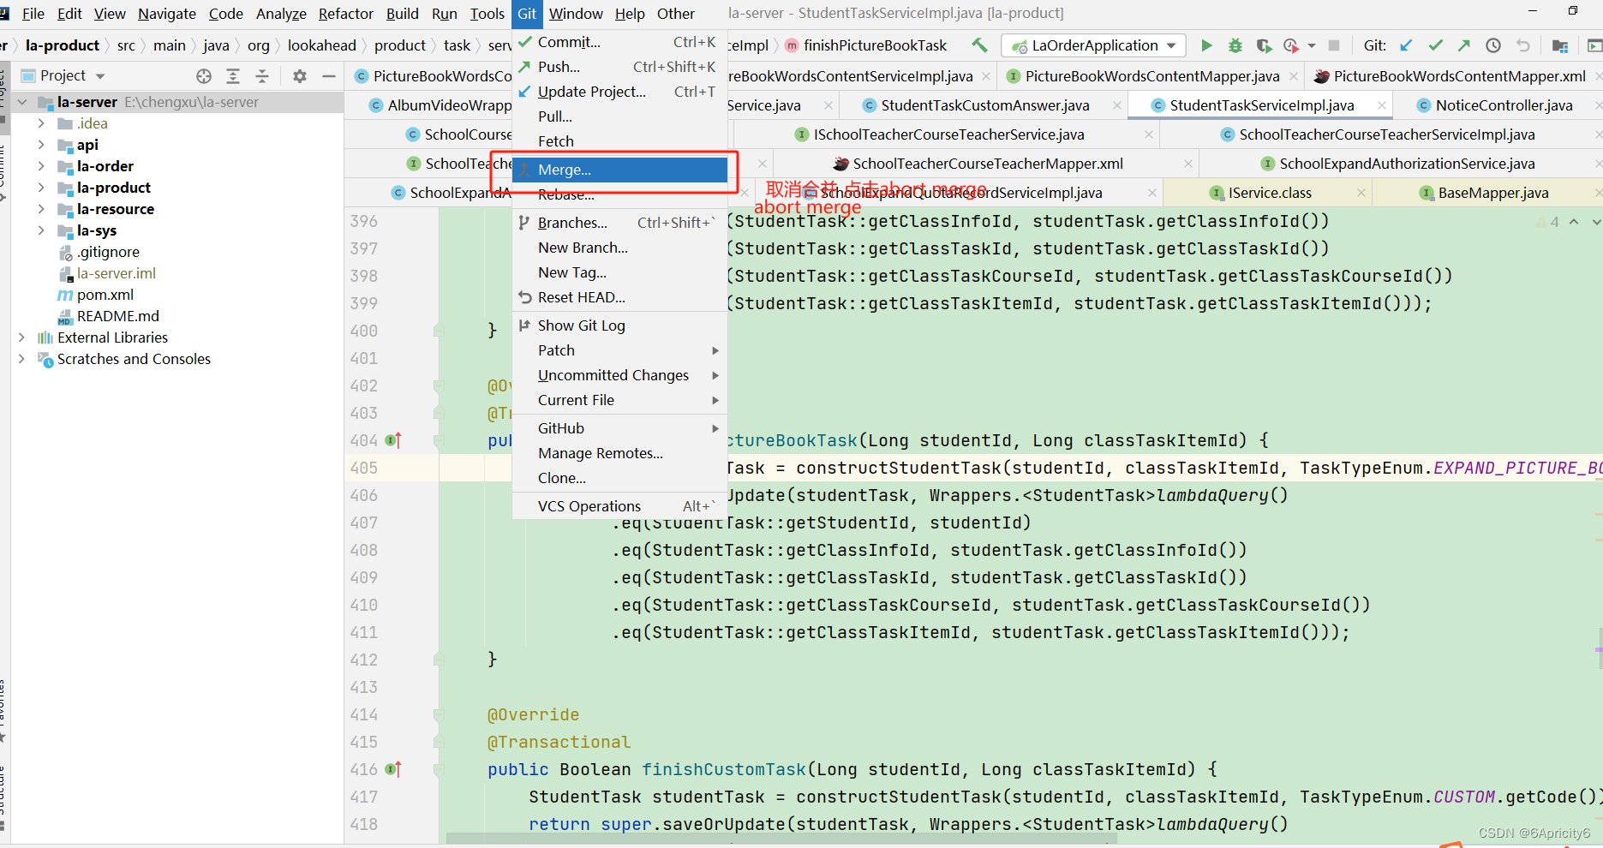Open Branches... from the Git menu
Image resolution: width=1603 pixels, height=848 pixels.
click(619, 223)
